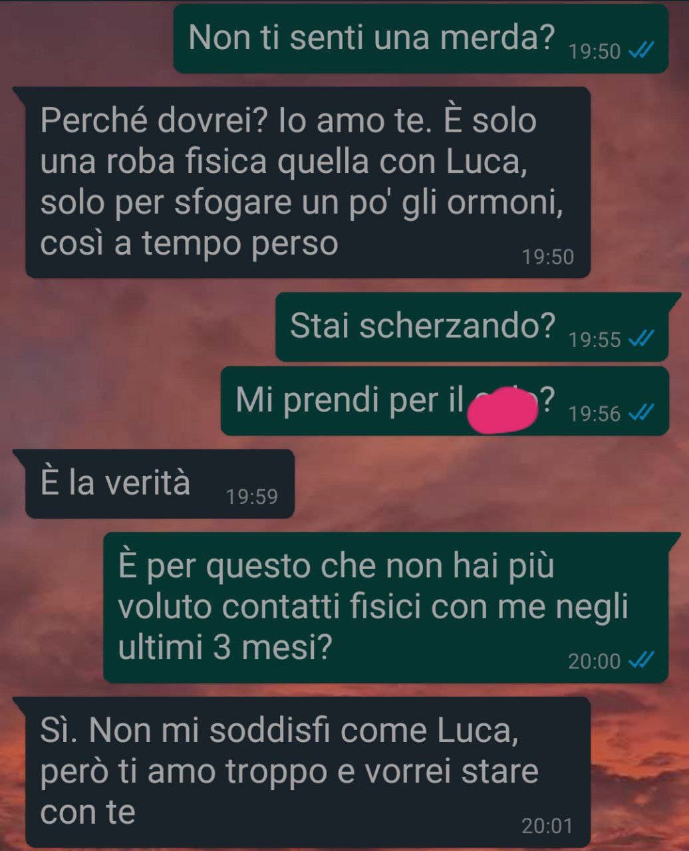Click 'ultimi 3 mesi?' text line
Viewport: 689px width, 851px height.
(x=224, y=648)
